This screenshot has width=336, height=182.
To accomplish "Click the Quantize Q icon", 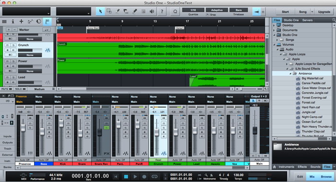I will (x=175, y=11).
